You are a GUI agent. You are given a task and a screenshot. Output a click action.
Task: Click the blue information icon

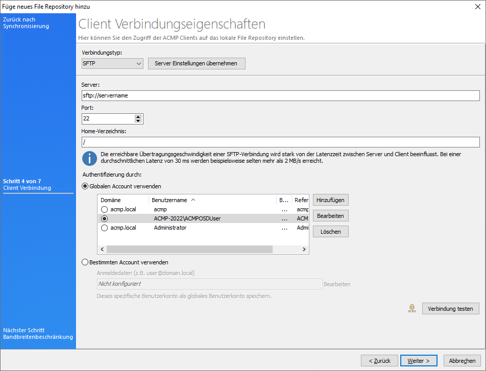pyautogui.click(x=89, y=158)
